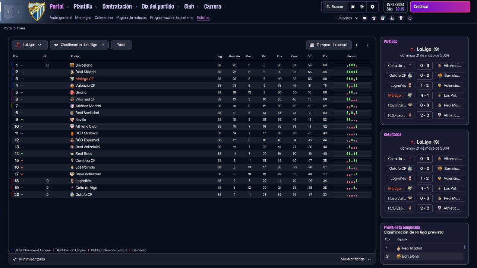
Task: Go forward with the right arrow button
Action: (x=19, y=12)
